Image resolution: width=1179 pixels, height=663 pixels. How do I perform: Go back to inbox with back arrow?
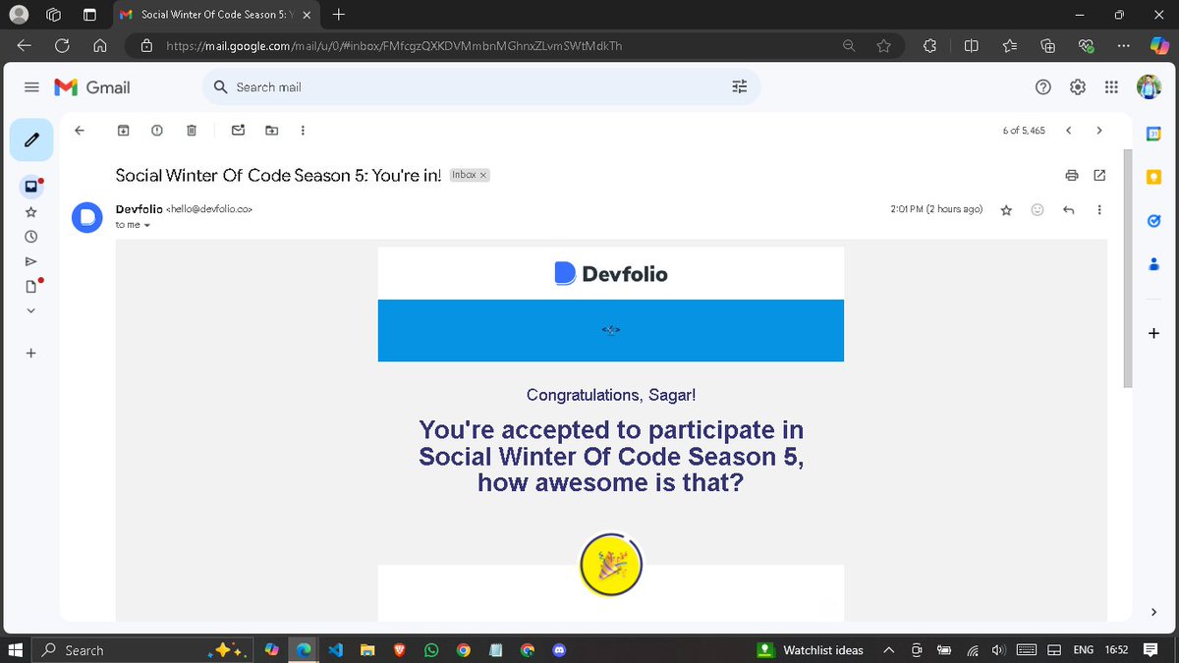[x=80, y=131]
